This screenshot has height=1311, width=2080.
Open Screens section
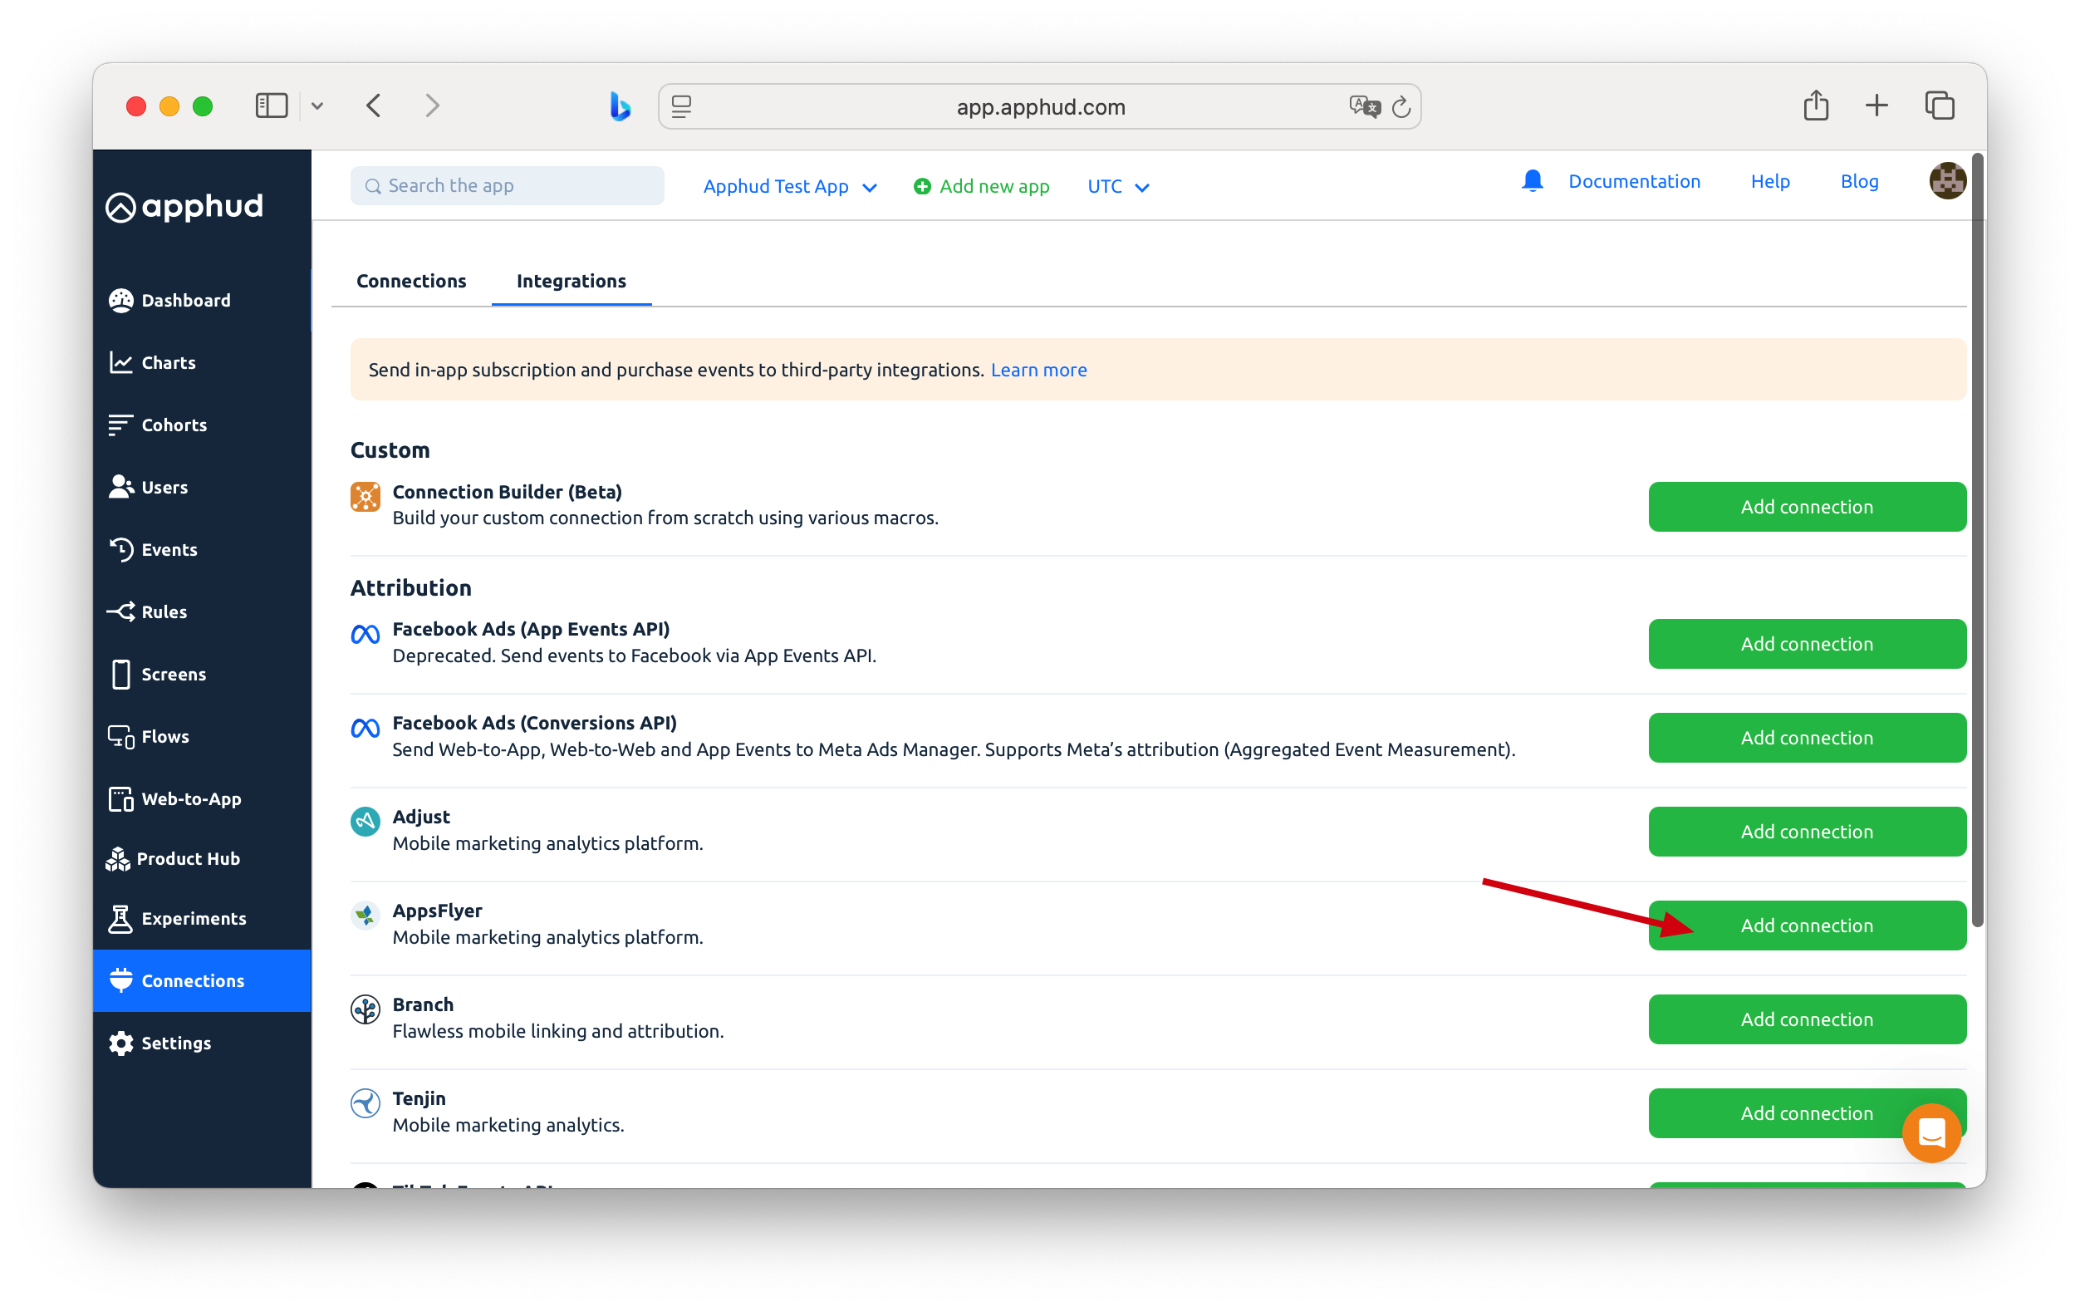[201, 674]
